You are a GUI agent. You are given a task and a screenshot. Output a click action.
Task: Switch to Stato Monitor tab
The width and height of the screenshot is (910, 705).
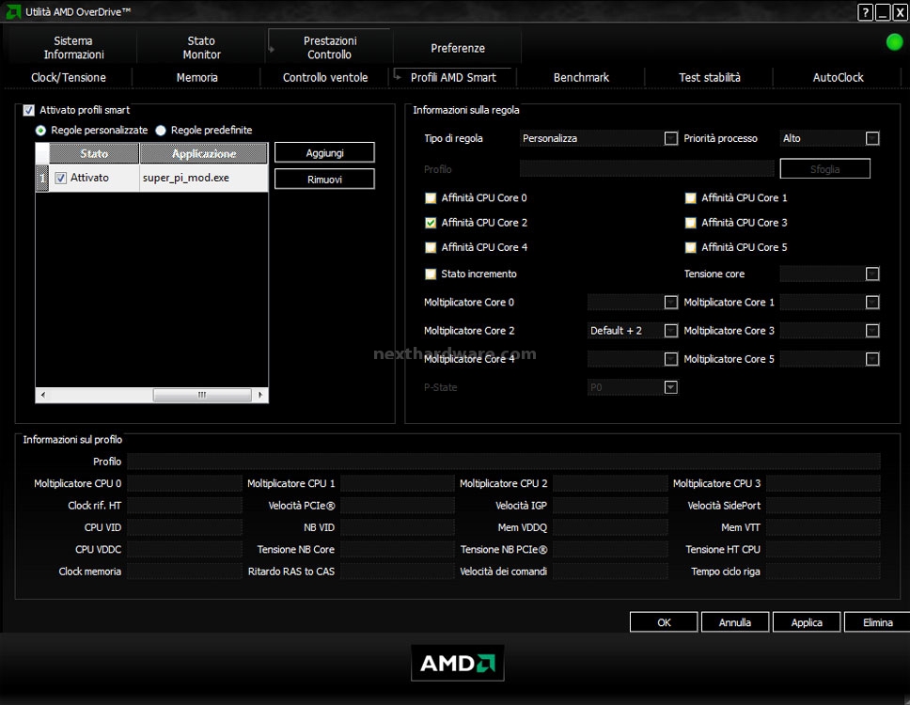pyautogui.click(x=201, y=48)
